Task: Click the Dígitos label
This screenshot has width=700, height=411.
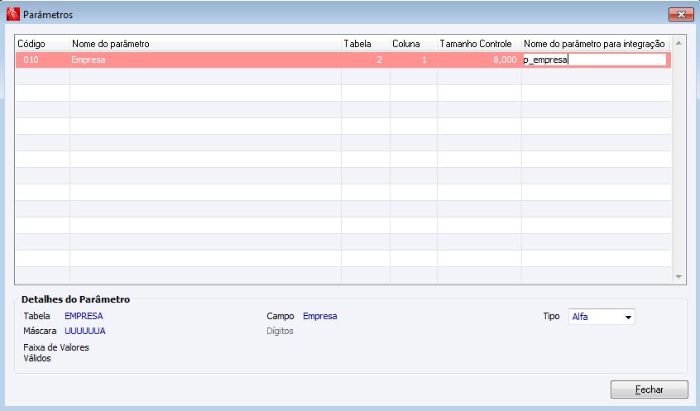Action: tap(280, 331)
